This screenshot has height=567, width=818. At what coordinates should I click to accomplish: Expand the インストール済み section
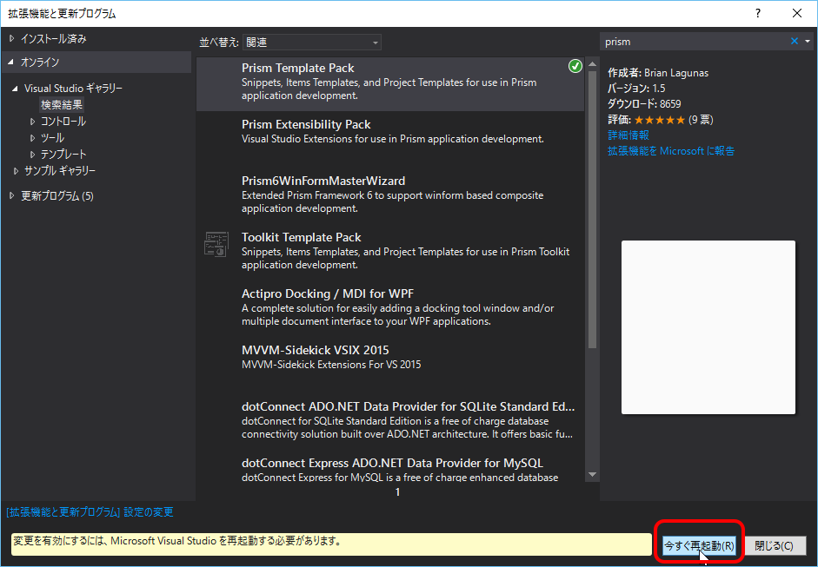11,38
